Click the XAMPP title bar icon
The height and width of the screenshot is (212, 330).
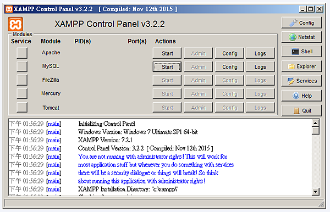9,9
